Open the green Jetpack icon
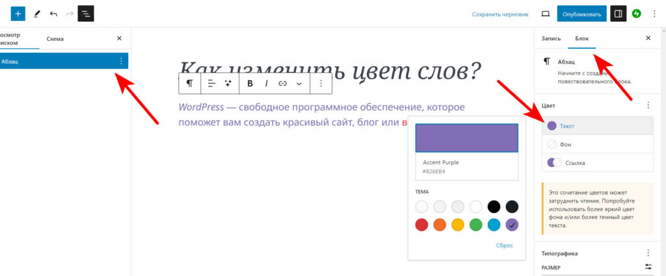 (x=636, y=14)
